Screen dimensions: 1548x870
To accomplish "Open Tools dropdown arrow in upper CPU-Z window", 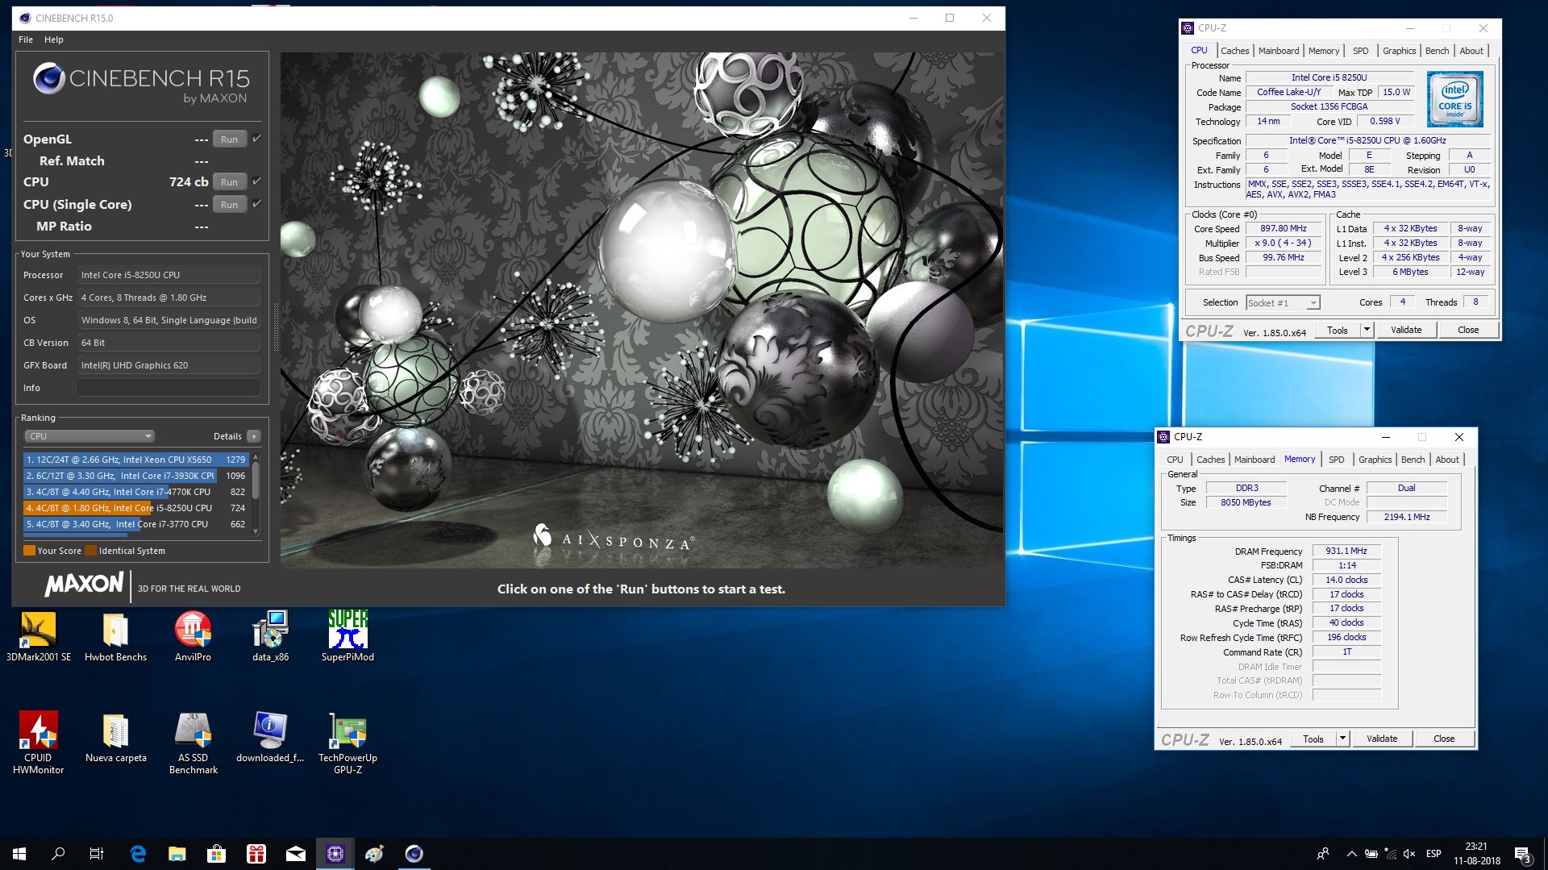I will coord(1367,330).
